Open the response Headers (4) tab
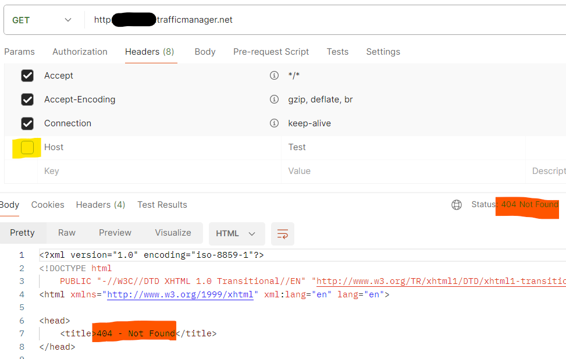This screenshot has height=359, width=566. [101, 205]
